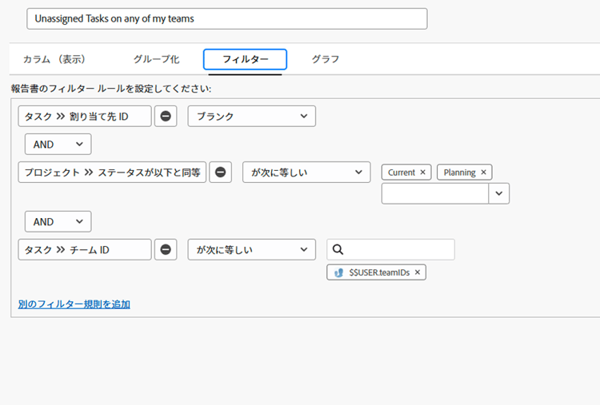Open the グラフ tab
Viewport: 600px width, 405px height.
325,59
